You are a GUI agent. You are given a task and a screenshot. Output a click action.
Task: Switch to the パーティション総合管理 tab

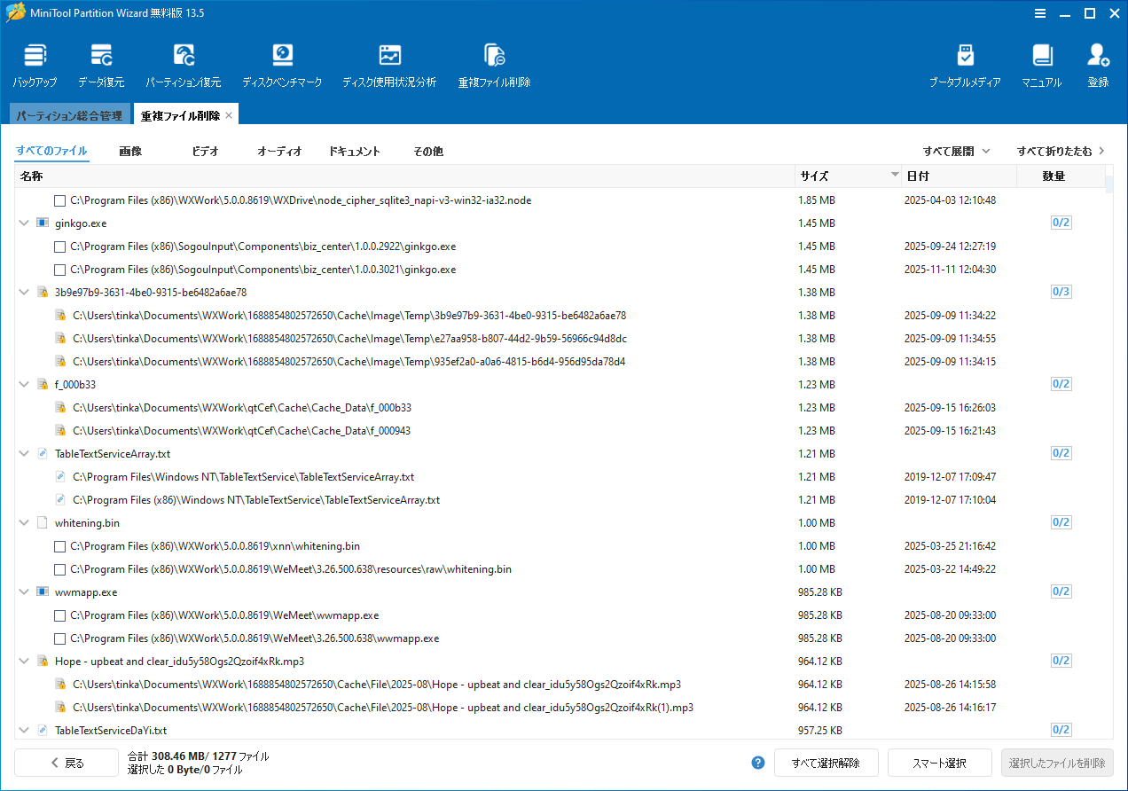tap(69, 115)
